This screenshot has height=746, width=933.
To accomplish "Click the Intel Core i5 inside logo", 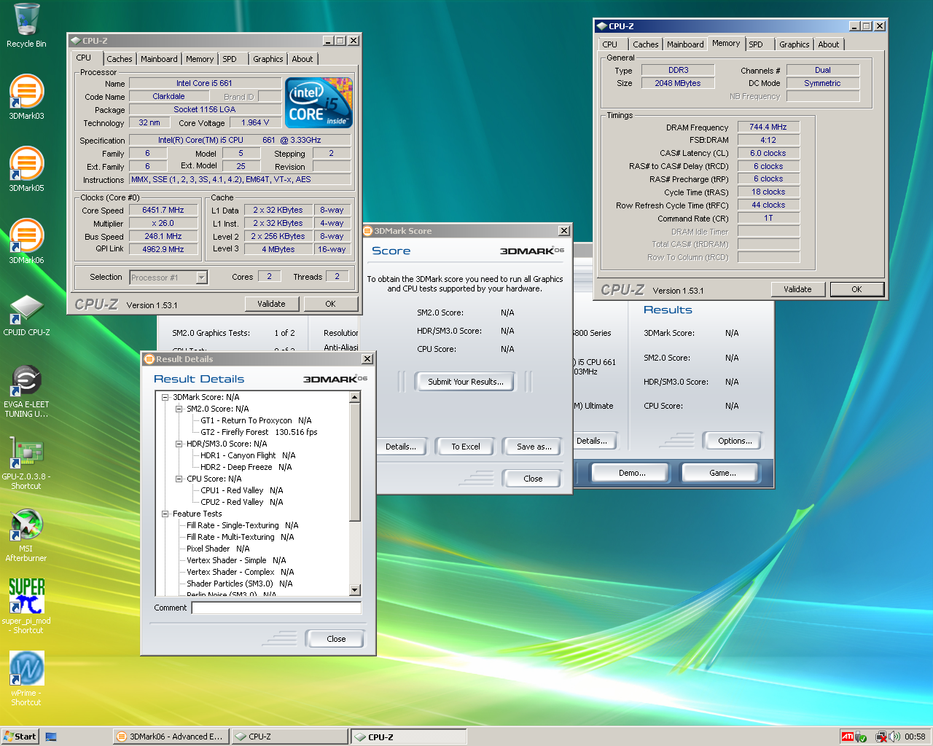I will [319, 103].
